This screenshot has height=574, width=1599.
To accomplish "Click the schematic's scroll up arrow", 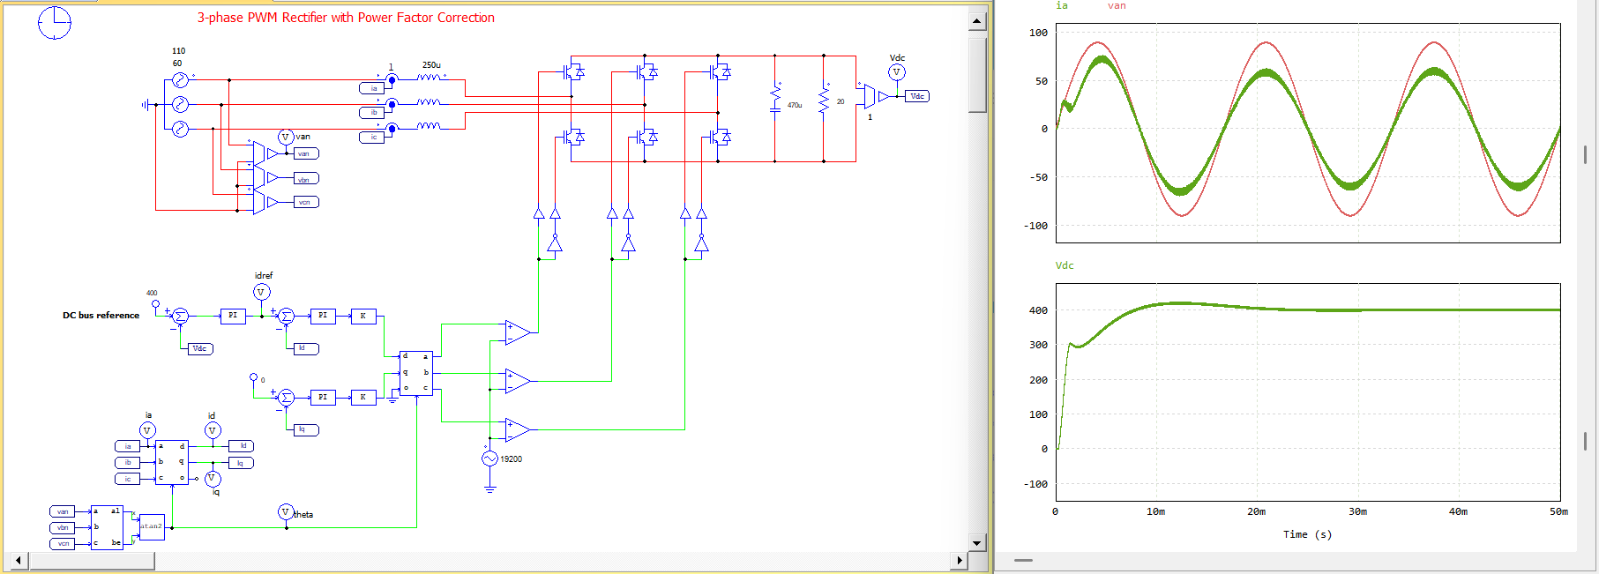I will pyautogui.click(x=976, y=21).
